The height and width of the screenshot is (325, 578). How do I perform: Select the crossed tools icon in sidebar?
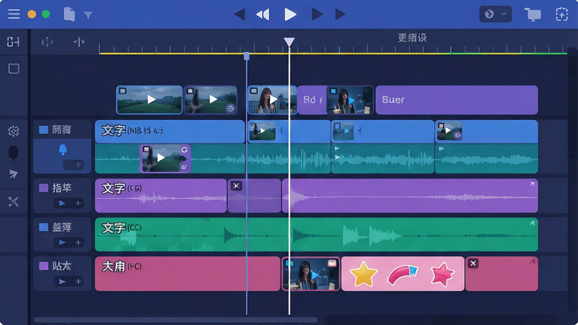tap(14, 201)
